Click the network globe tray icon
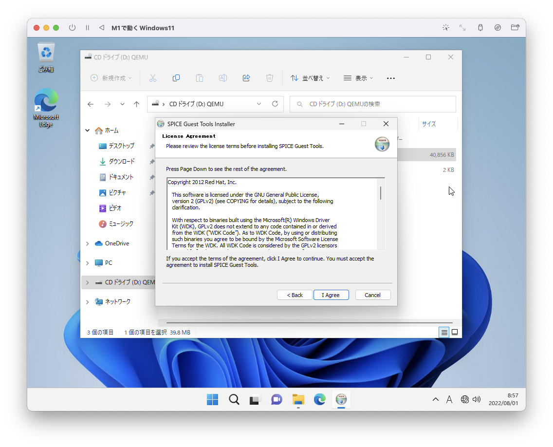The height and width of the screenshot is (447, 553). point(465,399)
